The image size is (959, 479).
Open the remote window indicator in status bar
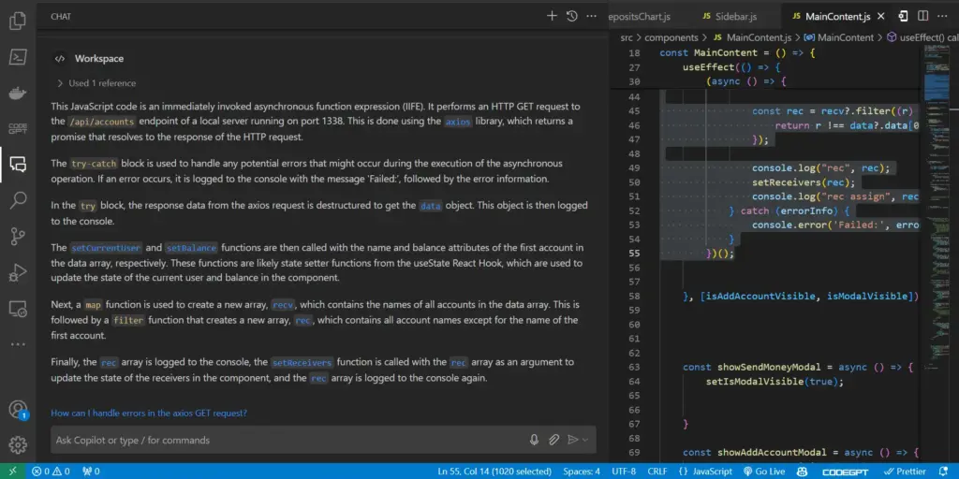click(13, 472)
